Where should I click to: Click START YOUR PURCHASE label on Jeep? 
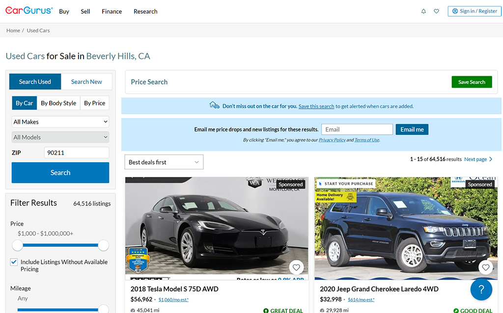346,184
